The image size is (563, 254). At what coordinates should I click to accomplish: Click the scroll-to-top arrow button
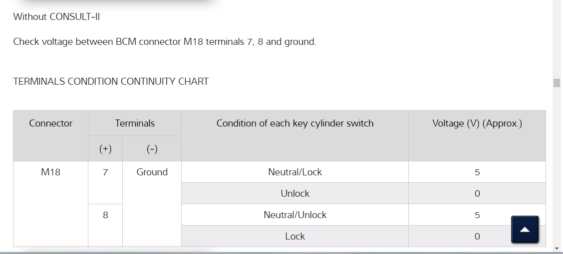click(x=525, y=230)
